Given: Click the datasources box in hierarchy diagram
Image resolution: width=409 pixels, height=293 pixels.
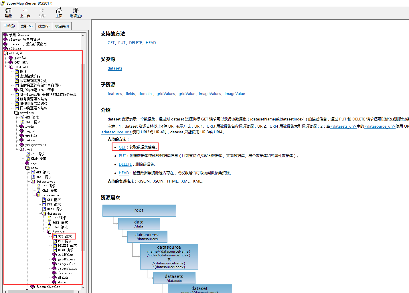Looking at the screenshot, I should (x=147, y=237).
